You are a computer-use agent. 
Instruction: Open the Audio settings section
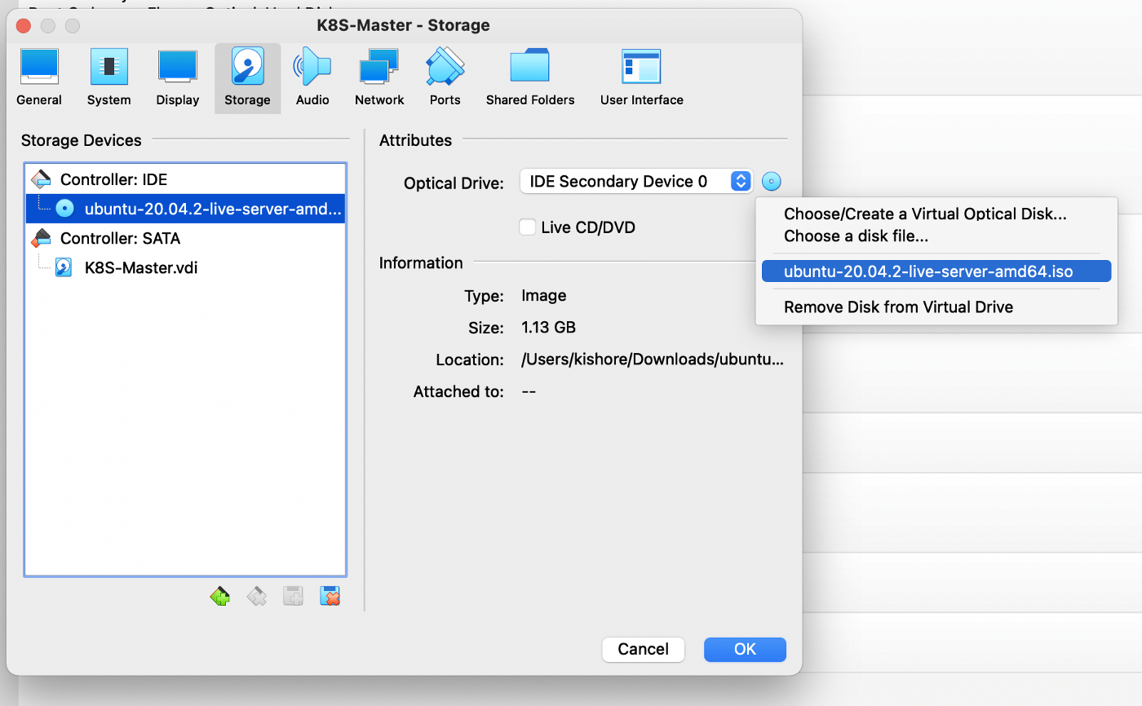click(312, 78)
